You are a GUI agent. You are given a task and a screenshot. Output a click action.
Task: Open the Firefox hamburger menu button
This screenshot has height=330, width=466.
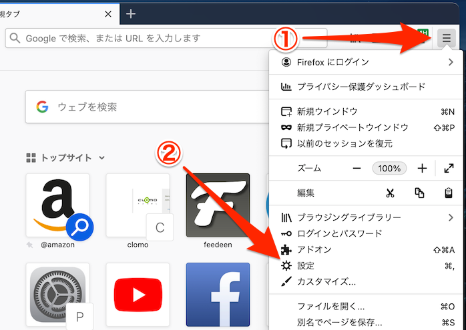(x=447, y=38)
